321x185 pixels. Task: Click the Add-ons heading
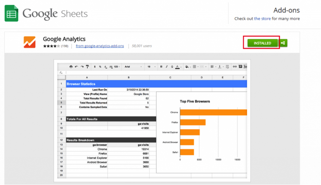287,10
